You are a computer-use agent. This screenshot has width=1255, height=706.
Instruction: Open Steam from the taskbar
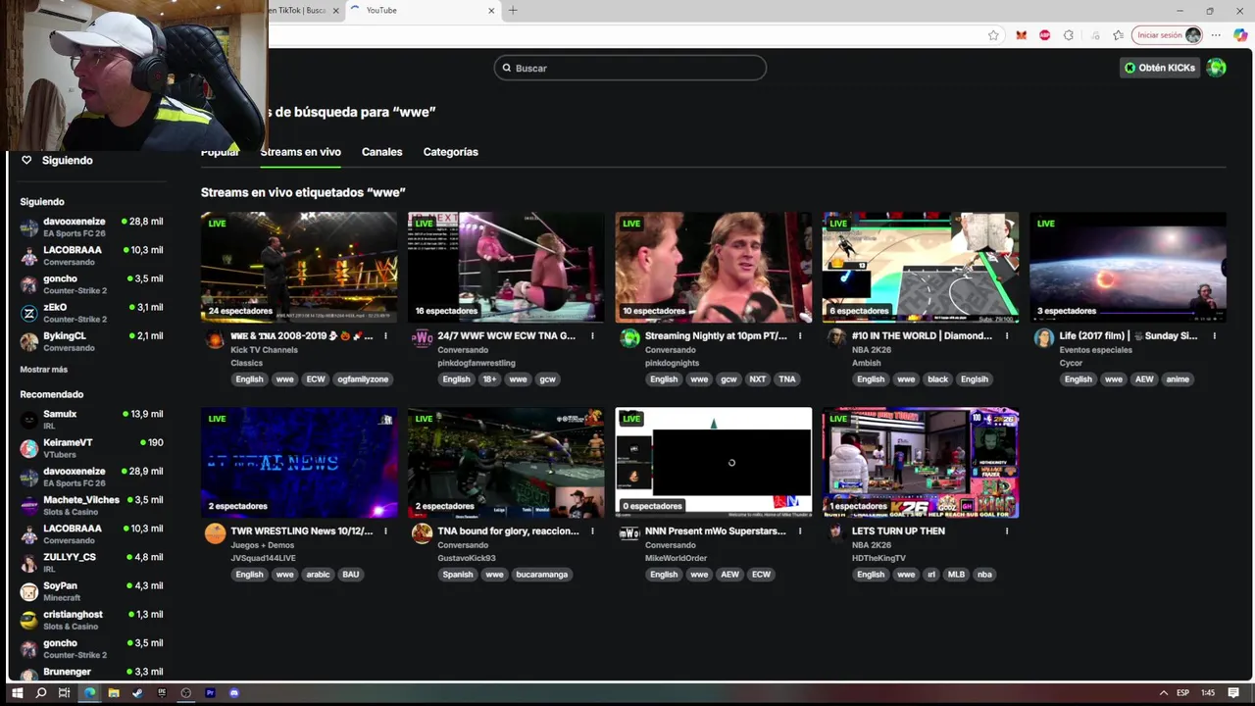pyautogui.click(x=137, y=692)
